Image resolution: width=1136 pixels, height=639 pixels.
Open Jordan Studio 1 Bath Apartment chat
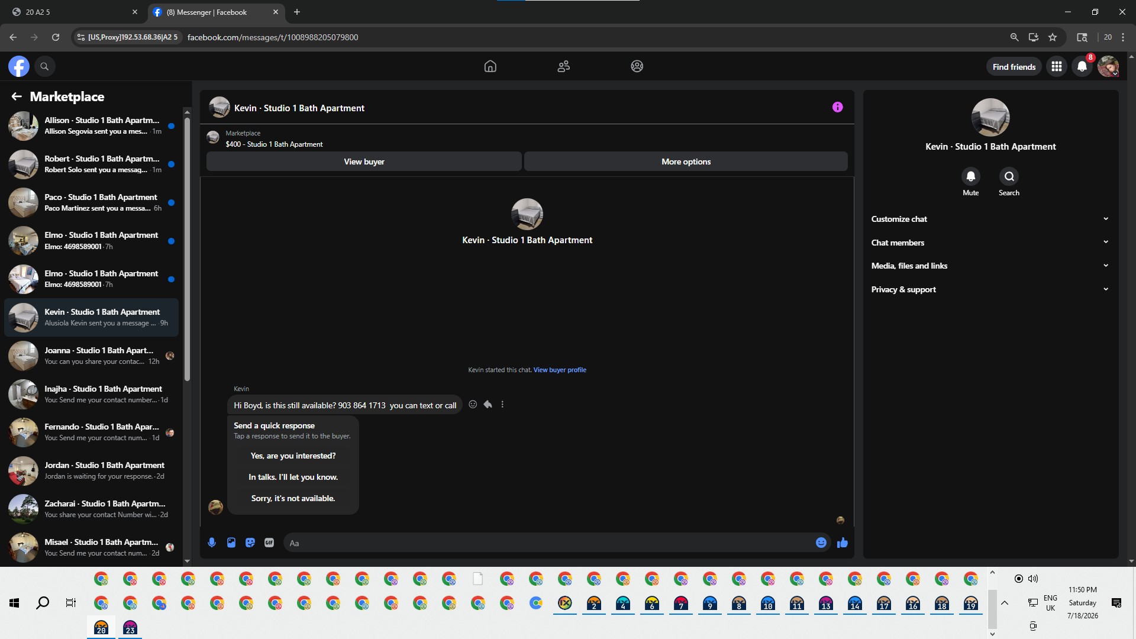92,470
